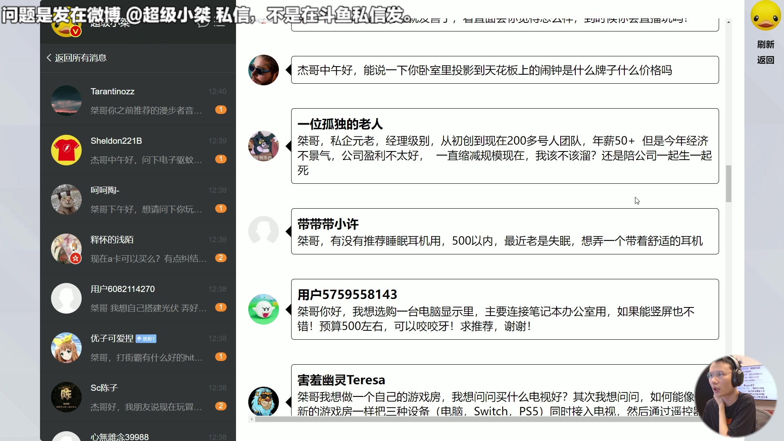The height and width of the screenshot is (441, 784).
Task: Click unread badge on 优子可爱捏 row
Action: click(221, 356)
